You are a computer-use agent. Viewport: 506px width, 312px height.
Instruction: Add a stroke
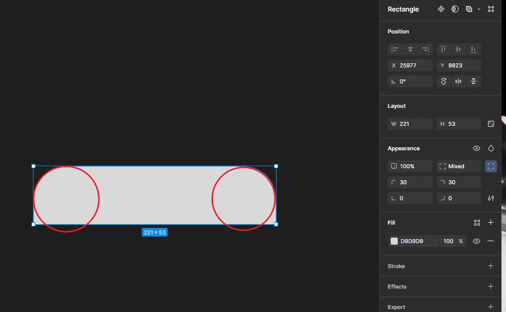point(491,266)
